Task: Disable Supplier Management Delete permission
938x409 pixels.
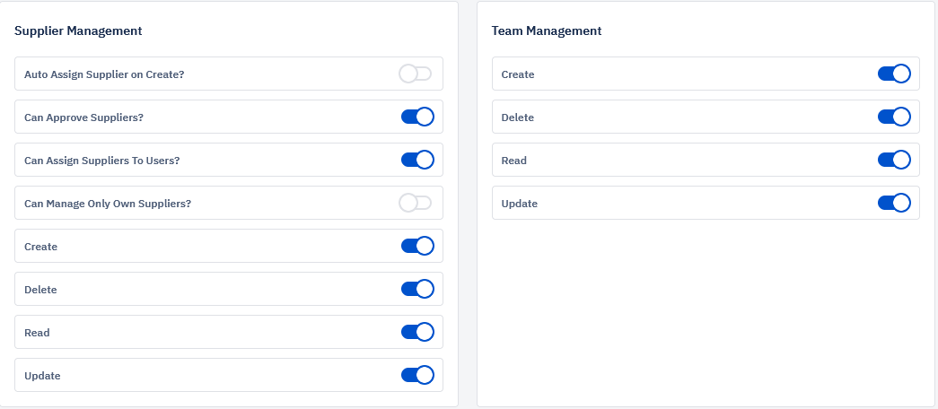Action: pyautogui.click(x=417, y=289)
